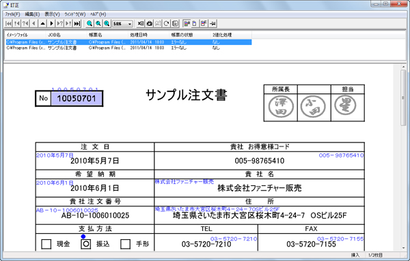Select the 2010年5月7日 order date field

pyautogui.click(x=95, y=161)
